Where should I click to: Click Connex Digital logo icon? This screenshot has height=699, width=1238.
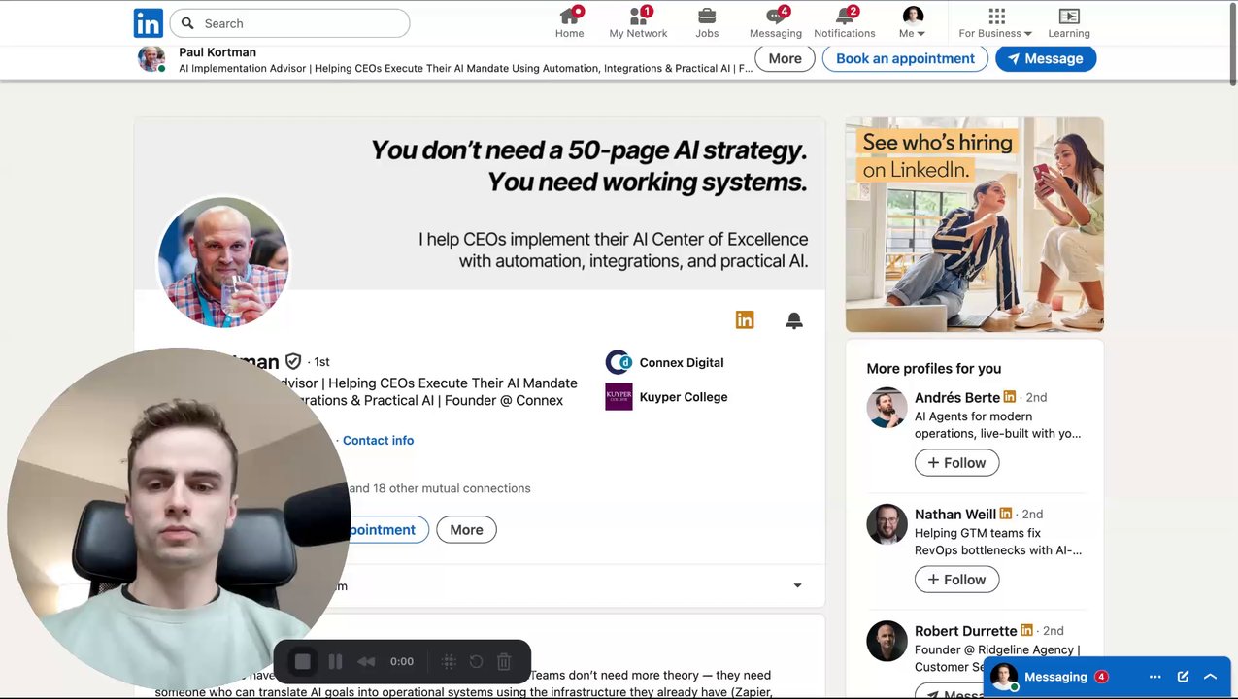(x=619, y=362)
